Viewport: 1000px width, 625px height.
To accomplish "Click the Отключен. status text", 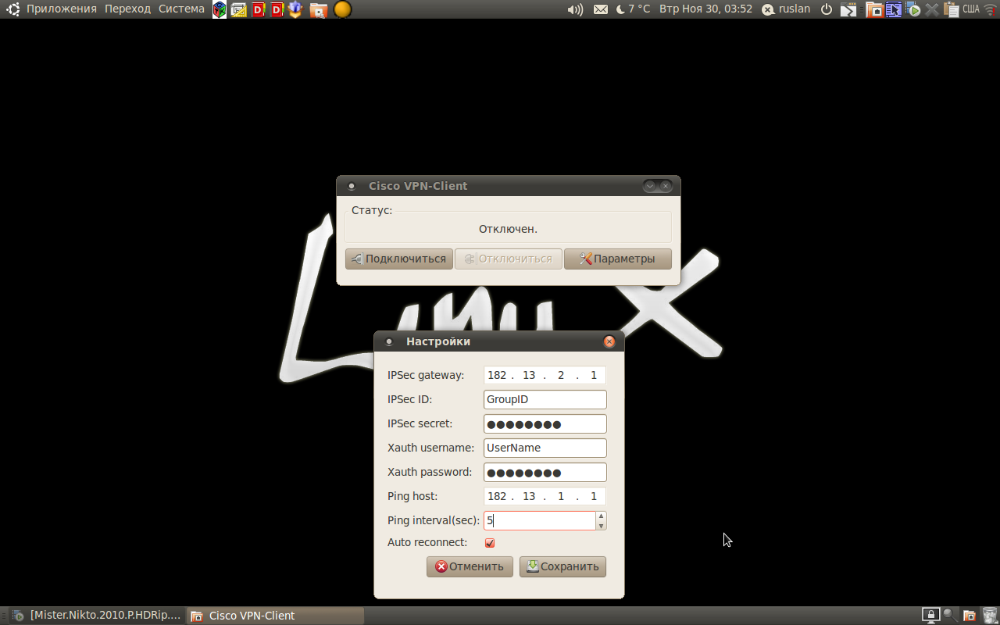I will 508,229.
